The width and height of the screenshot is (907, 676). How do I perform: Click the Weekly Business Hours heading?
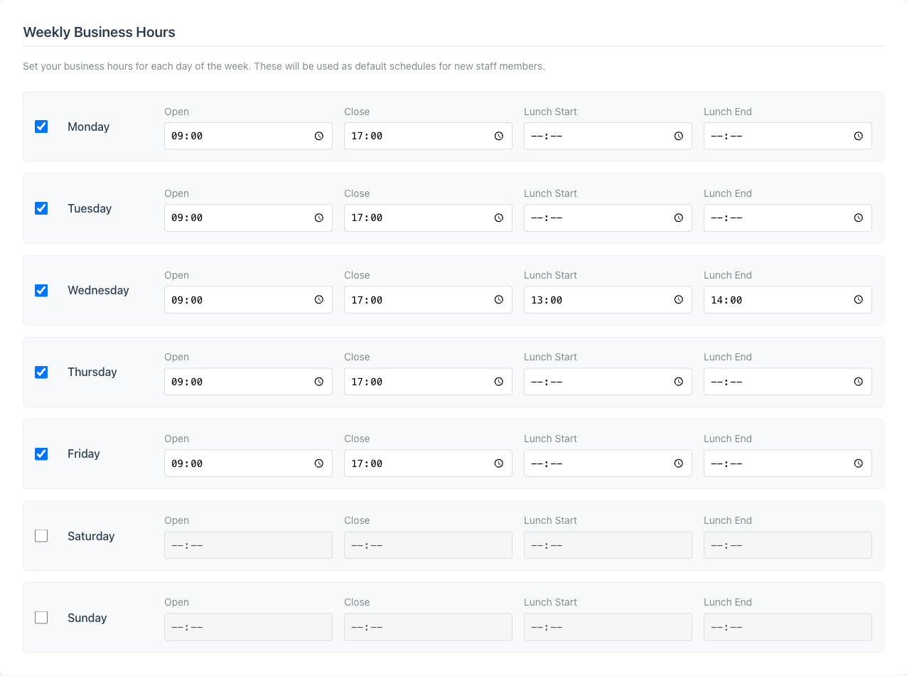pyautogui.click(x=99, y=32)
